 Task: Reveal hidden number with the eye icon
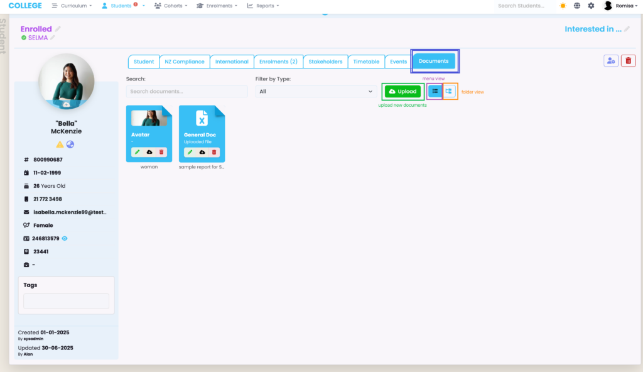[x=65, y=239]
